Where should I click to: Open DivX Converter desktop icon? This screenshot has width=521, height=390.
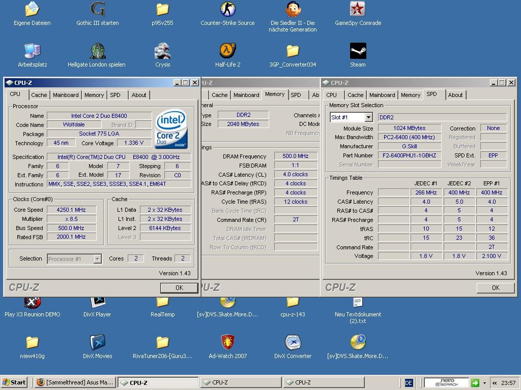click(293, 343)
